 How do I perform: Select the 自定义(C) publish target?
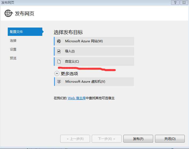pyautogui.click(x=94, y=62)
